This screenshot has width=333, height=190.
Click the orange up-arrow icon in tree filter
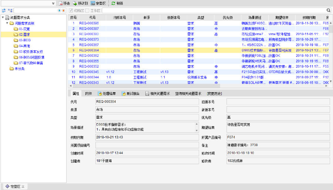pos(64,11)
